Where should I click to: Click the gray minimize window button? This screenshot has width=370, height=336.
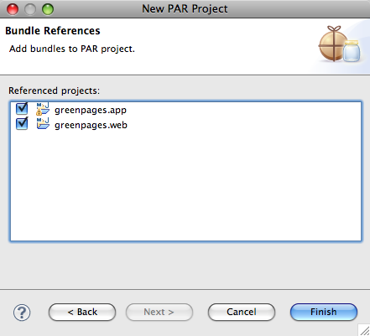[x=30, y=9]
